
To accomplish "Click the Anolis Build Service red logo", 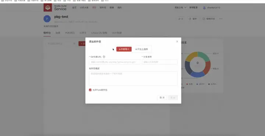I will (48, 7).
